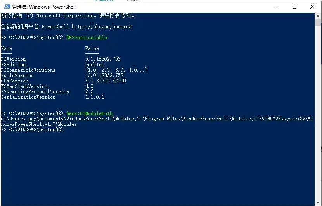
Task: Click the last empty PS prompt line
Action: click(x=33, y=130)
